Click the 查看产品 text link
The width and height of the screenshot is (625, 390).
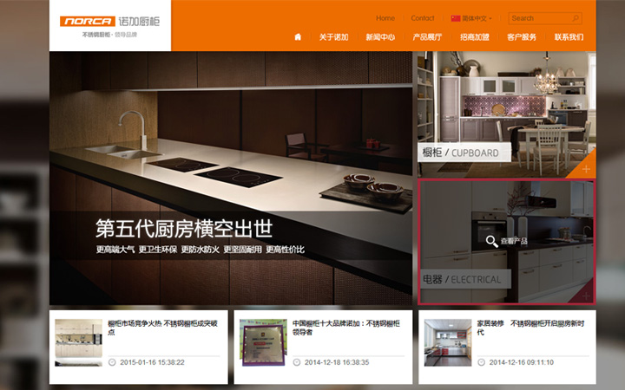[514, 241]
